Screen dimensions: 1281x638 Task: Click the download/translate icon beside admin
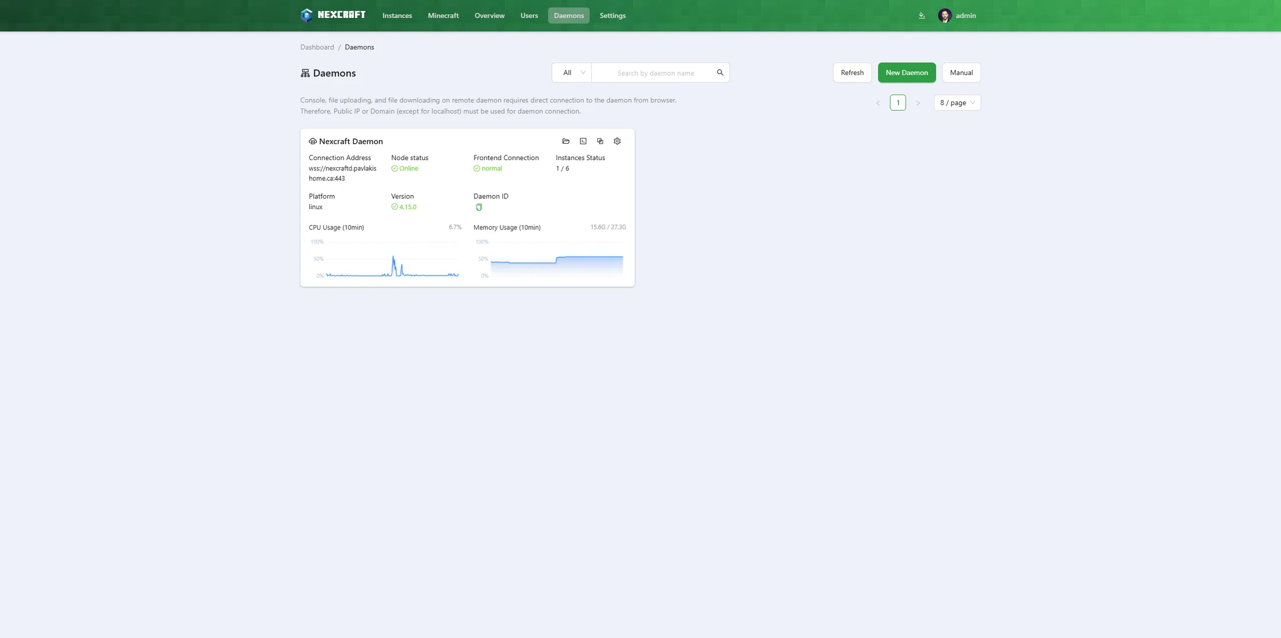(922, 16)
